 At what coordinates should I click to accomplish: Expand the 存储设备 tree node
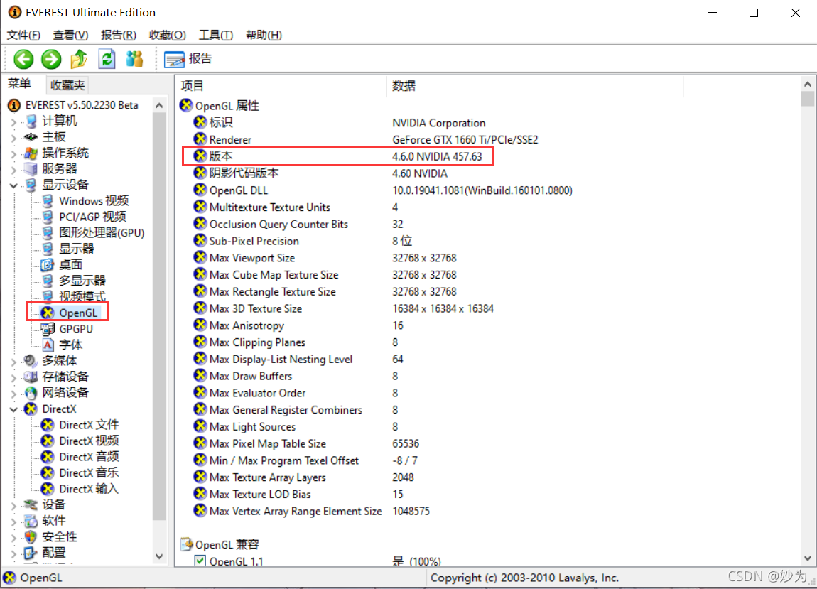13,377
